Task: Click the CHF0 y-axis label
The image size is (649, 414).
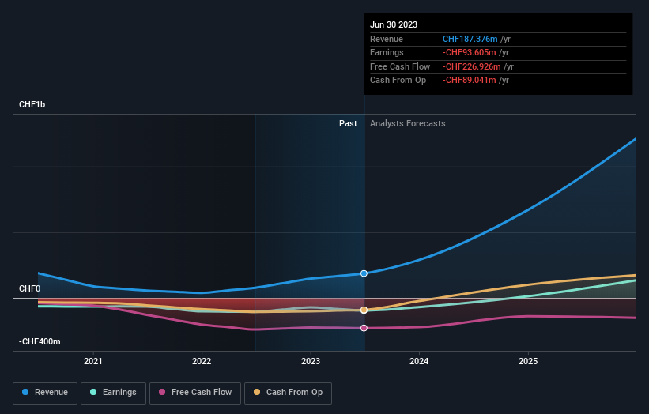Action: pos(29,288)
